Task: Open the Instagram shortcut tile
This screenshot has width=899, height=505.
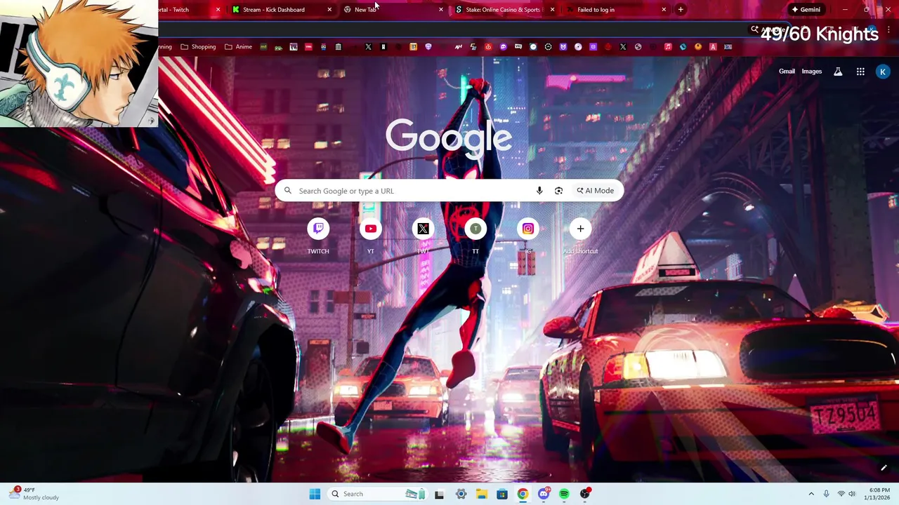Action: [528, 236]
